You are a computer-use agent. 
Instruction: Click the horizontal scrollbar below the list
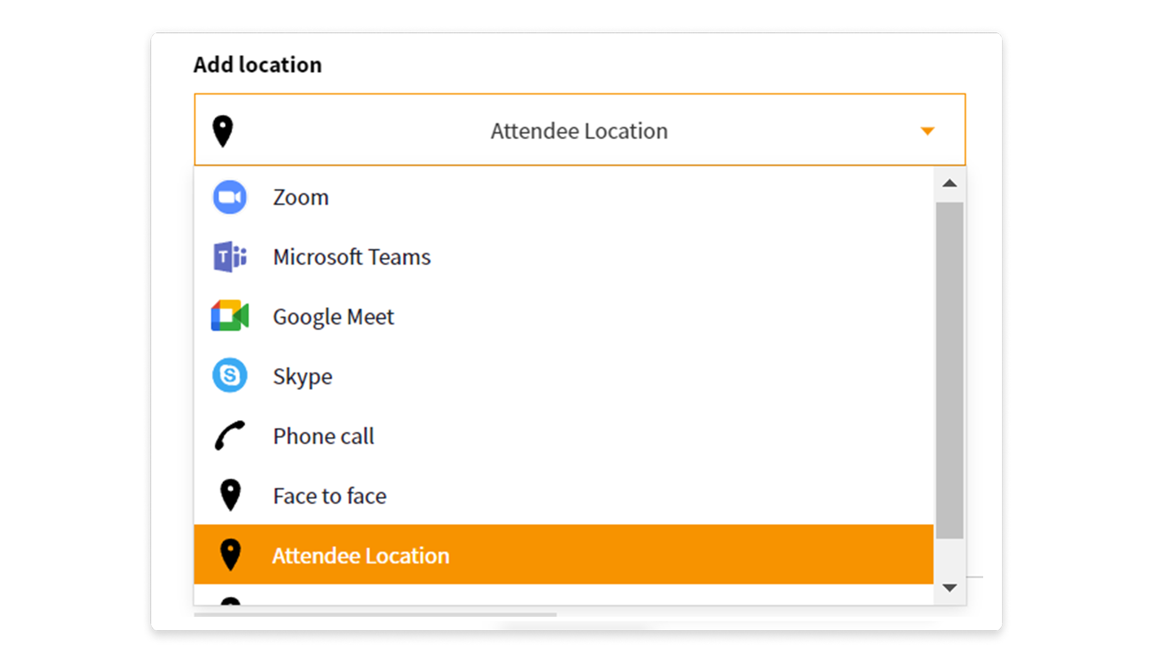tap(375, 614)
